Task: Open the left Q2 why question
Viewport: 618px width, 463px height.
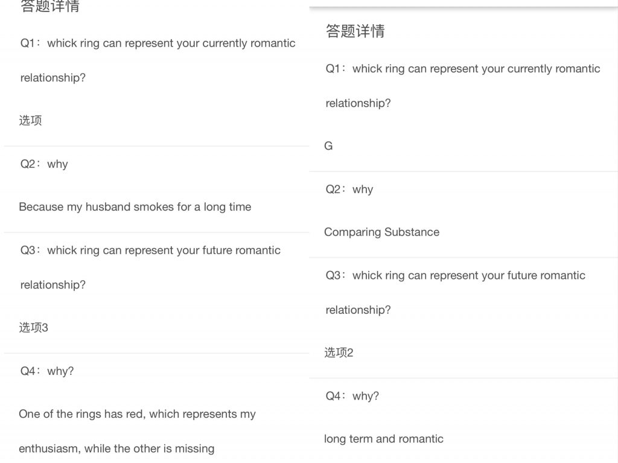Action: coord(44,164)
